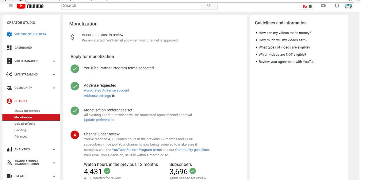368x194 pixels.
Task: Open YOUTUBE STUDIO BETA link
Action: click(x=30, y=34)
